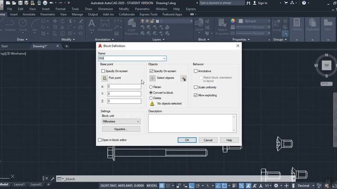Click the Save icon in quick access toolbar
337x189 pixels.
click(x=21, y=3)
